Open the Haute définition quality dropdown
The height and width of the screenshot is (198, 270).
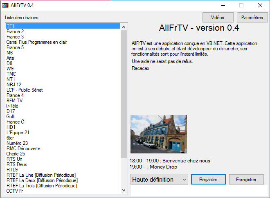pyautogui.click(x=159, y=180)
